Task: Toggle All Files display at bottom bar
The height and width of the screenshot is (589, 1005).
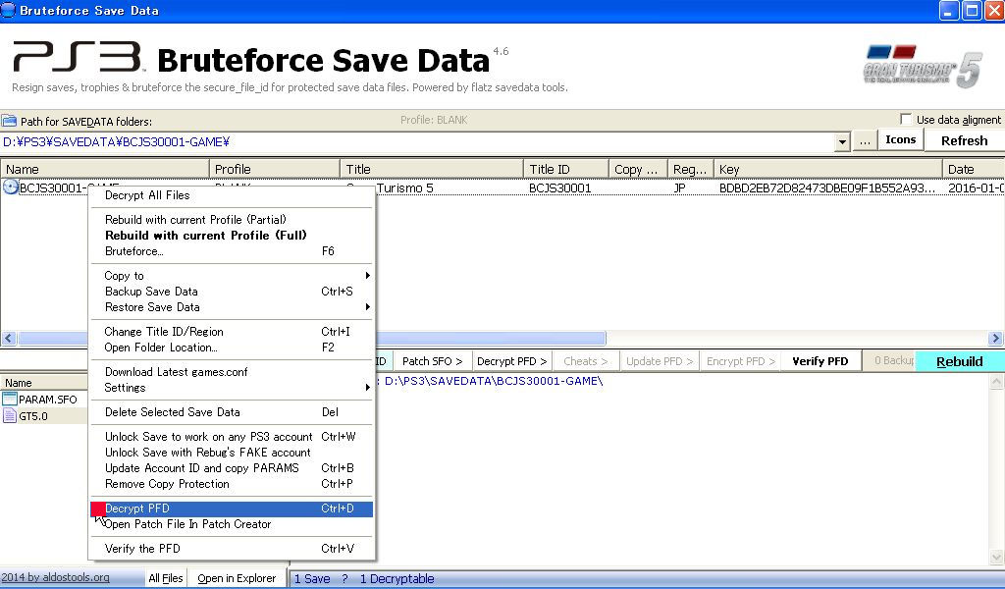Action: pos(165,577)
